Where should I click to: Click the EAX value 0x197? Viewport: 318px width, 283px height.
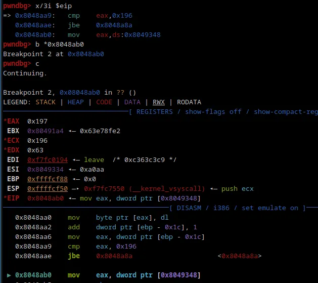pyautogui.click(x=37, y=122)
